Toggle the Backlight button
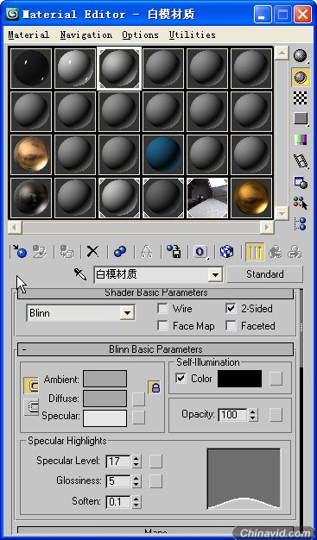Screen dimensions: 317x540 300,77
